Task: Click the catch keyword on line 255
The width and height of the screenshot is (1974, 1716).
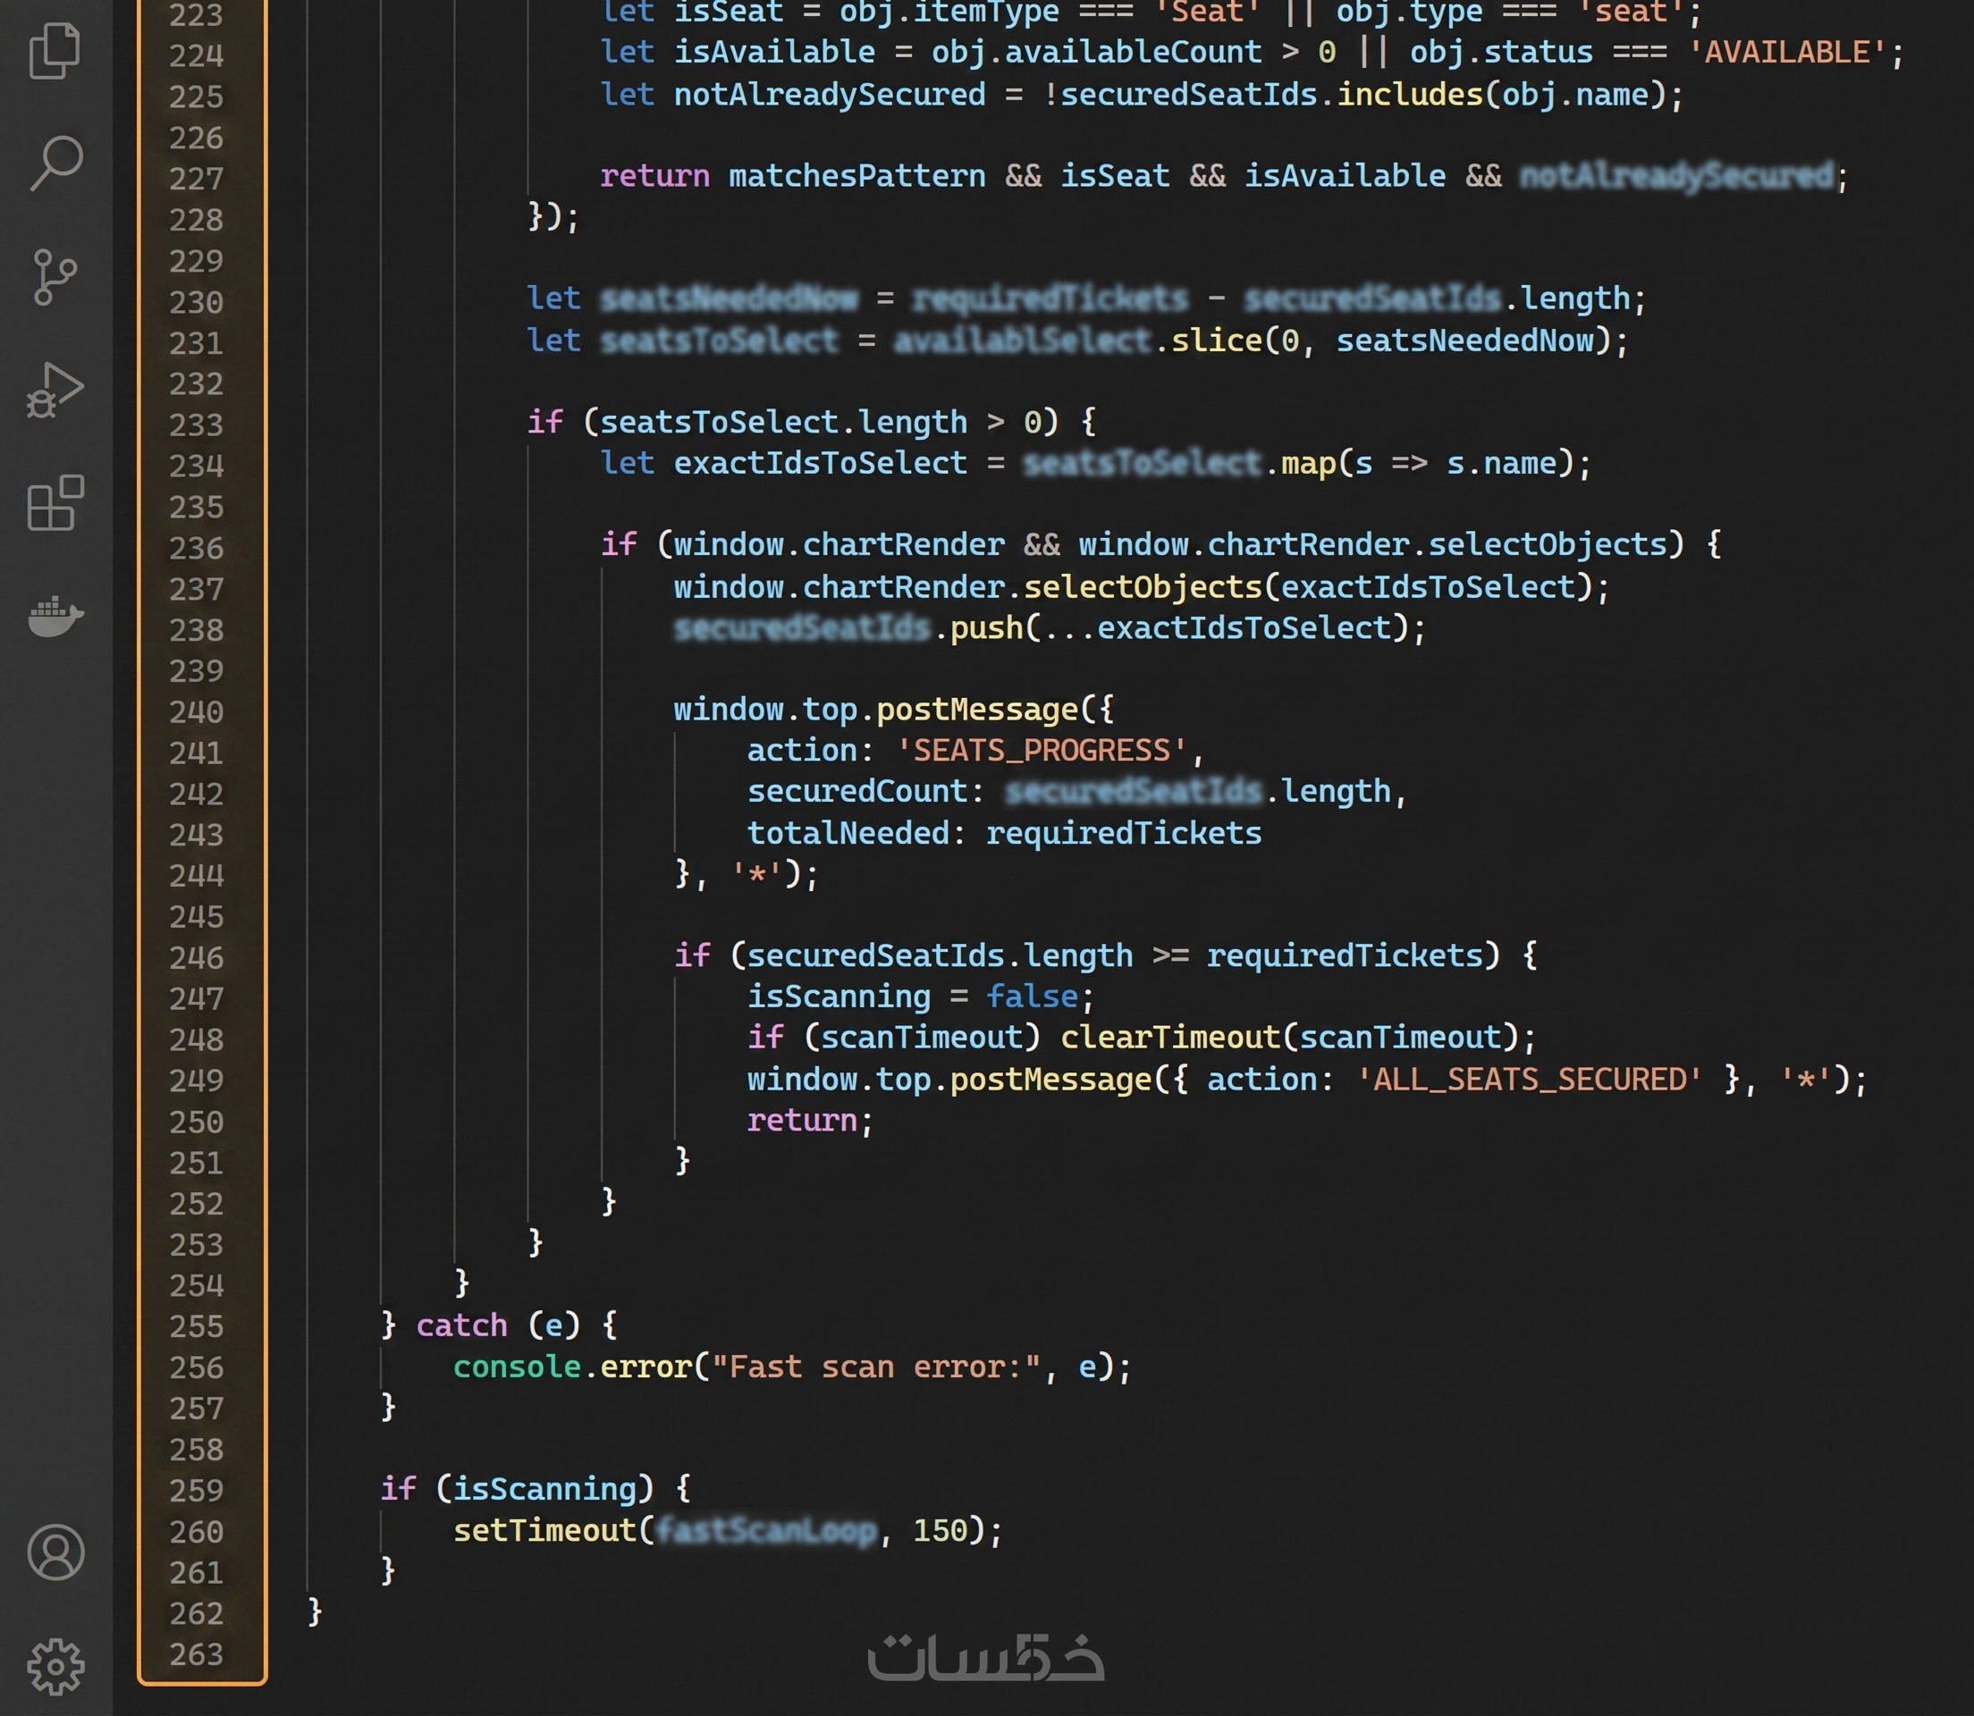Action: 461,1326
